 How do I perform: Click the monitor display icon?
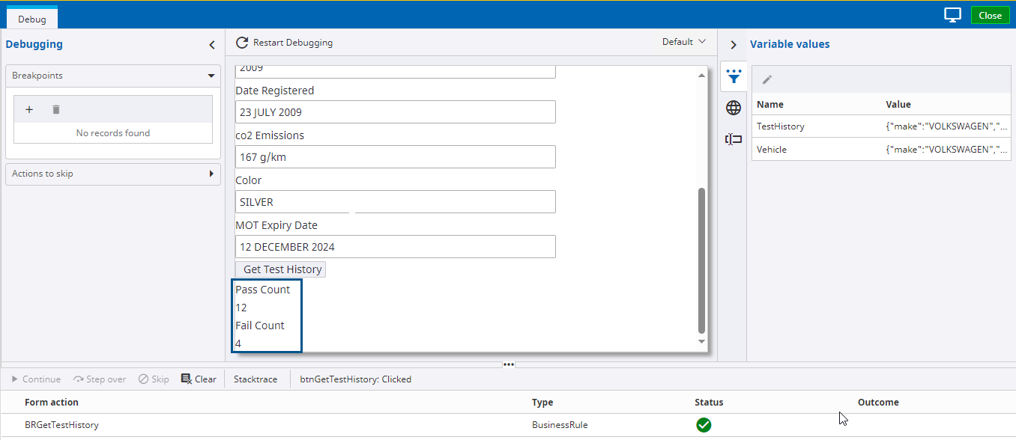tap(952, 15)
